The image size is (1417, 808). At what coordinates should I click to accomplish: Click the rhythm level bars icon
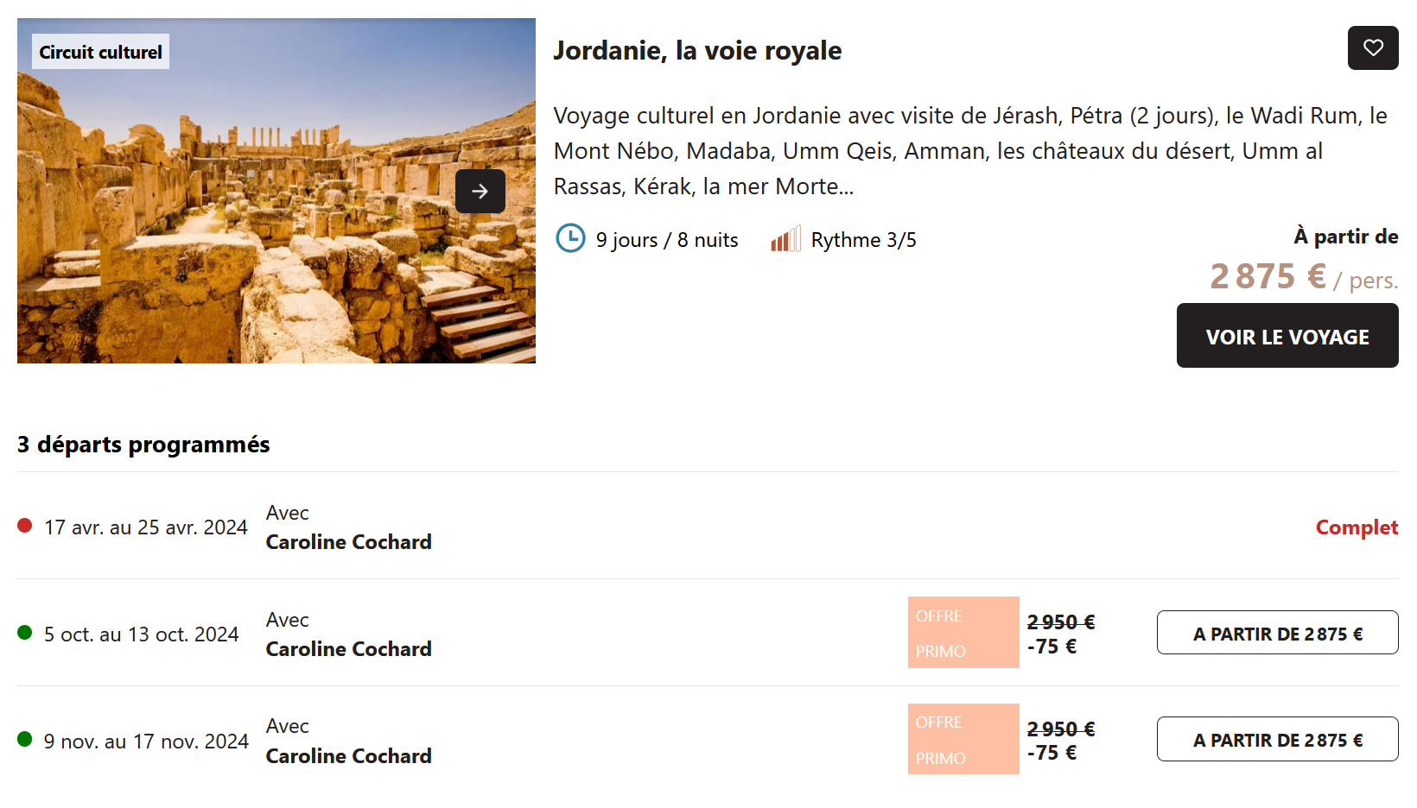(785, 239)
